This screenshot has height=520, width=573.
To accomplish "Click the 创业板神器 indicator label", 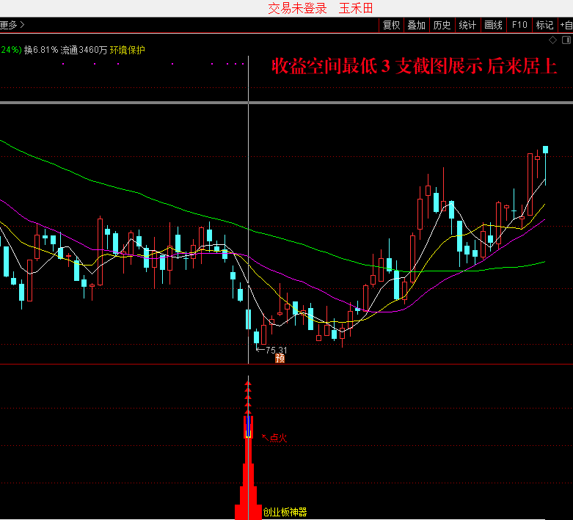I will 285,512.
